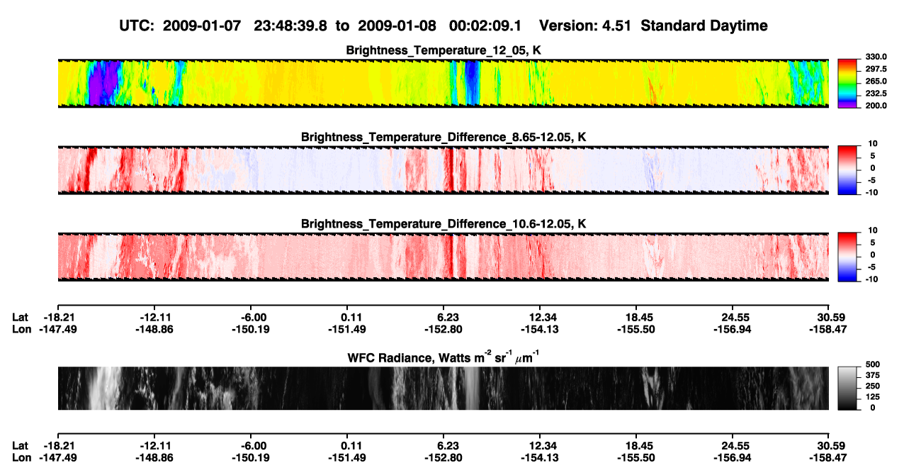Click the 10.6-12.05 difference red-blue color bar
Viewport: 921px width, 473px height.
tap(847, 255)
